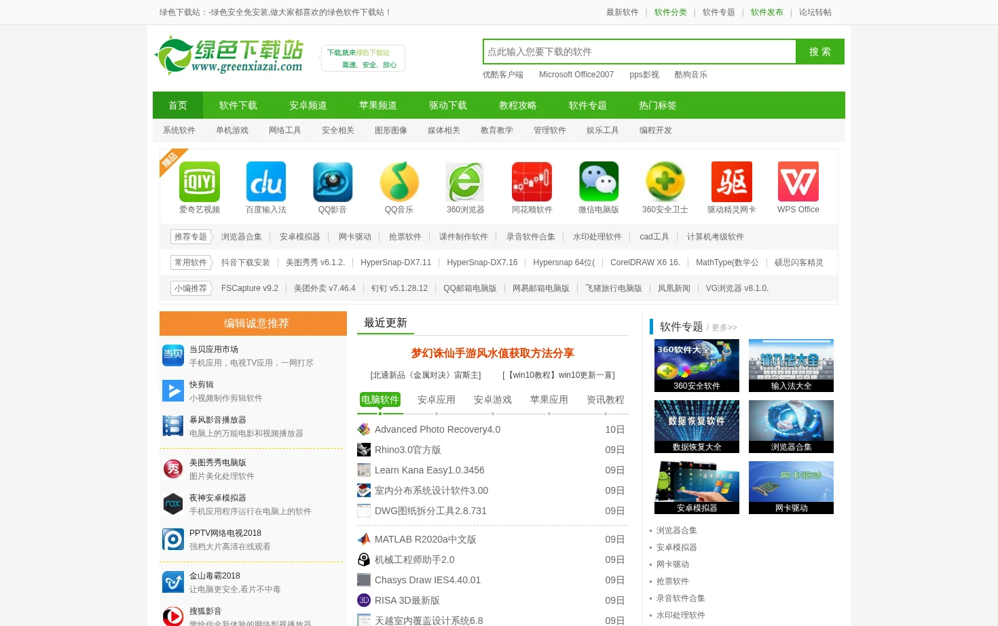Open the 数据恢复大全 topic thumbnail
998x626 pixels.
point(697,427)
